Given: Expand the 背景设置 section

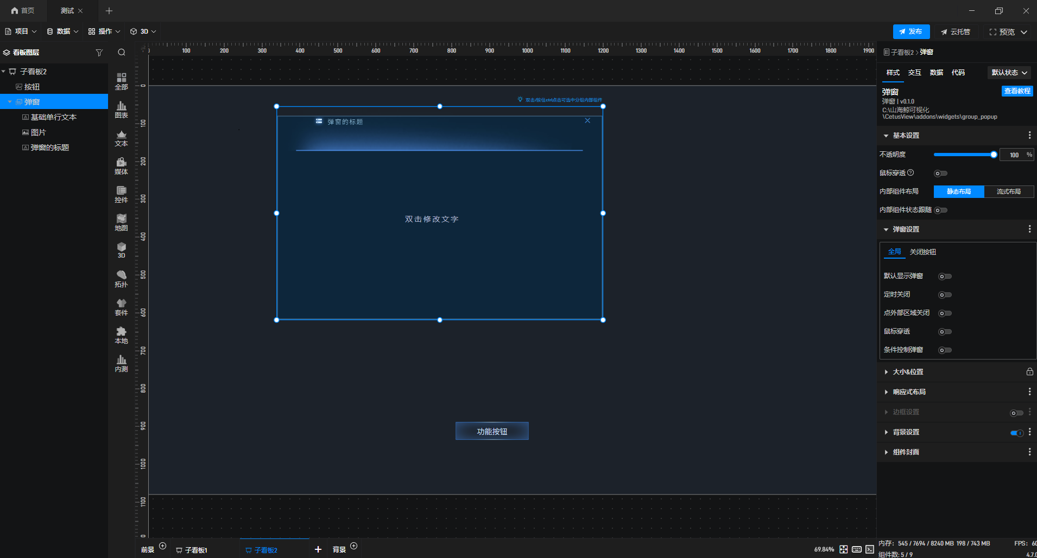Looking at the screenshot, I should point(906,432).
